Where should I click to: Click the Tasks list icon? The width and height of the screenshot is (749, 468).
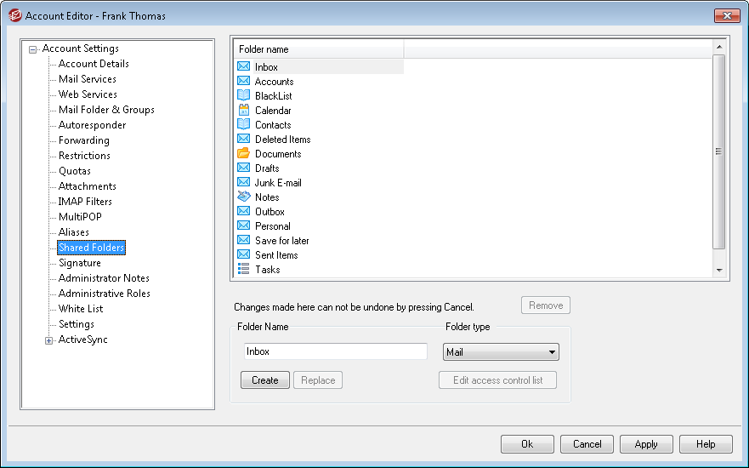[x=243, y=270]
